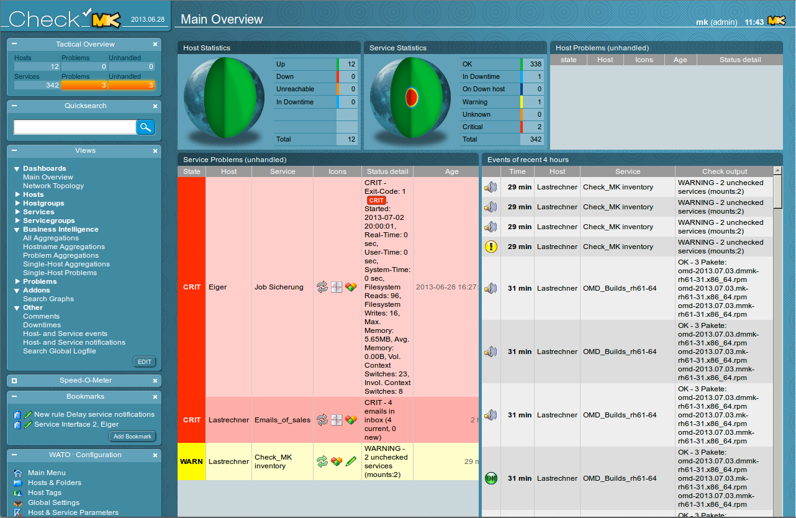
Task: Click WATO Main Menu home icon
Action: (18, 473)
